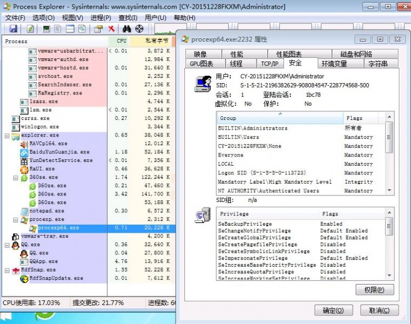
Task: Click the parent QQ.exe penguin icon
Action: point(16,245)
